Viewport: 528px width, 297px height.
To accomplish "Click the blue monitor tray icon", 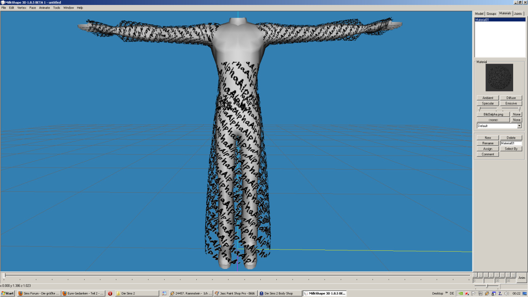I will click(525, 293).
